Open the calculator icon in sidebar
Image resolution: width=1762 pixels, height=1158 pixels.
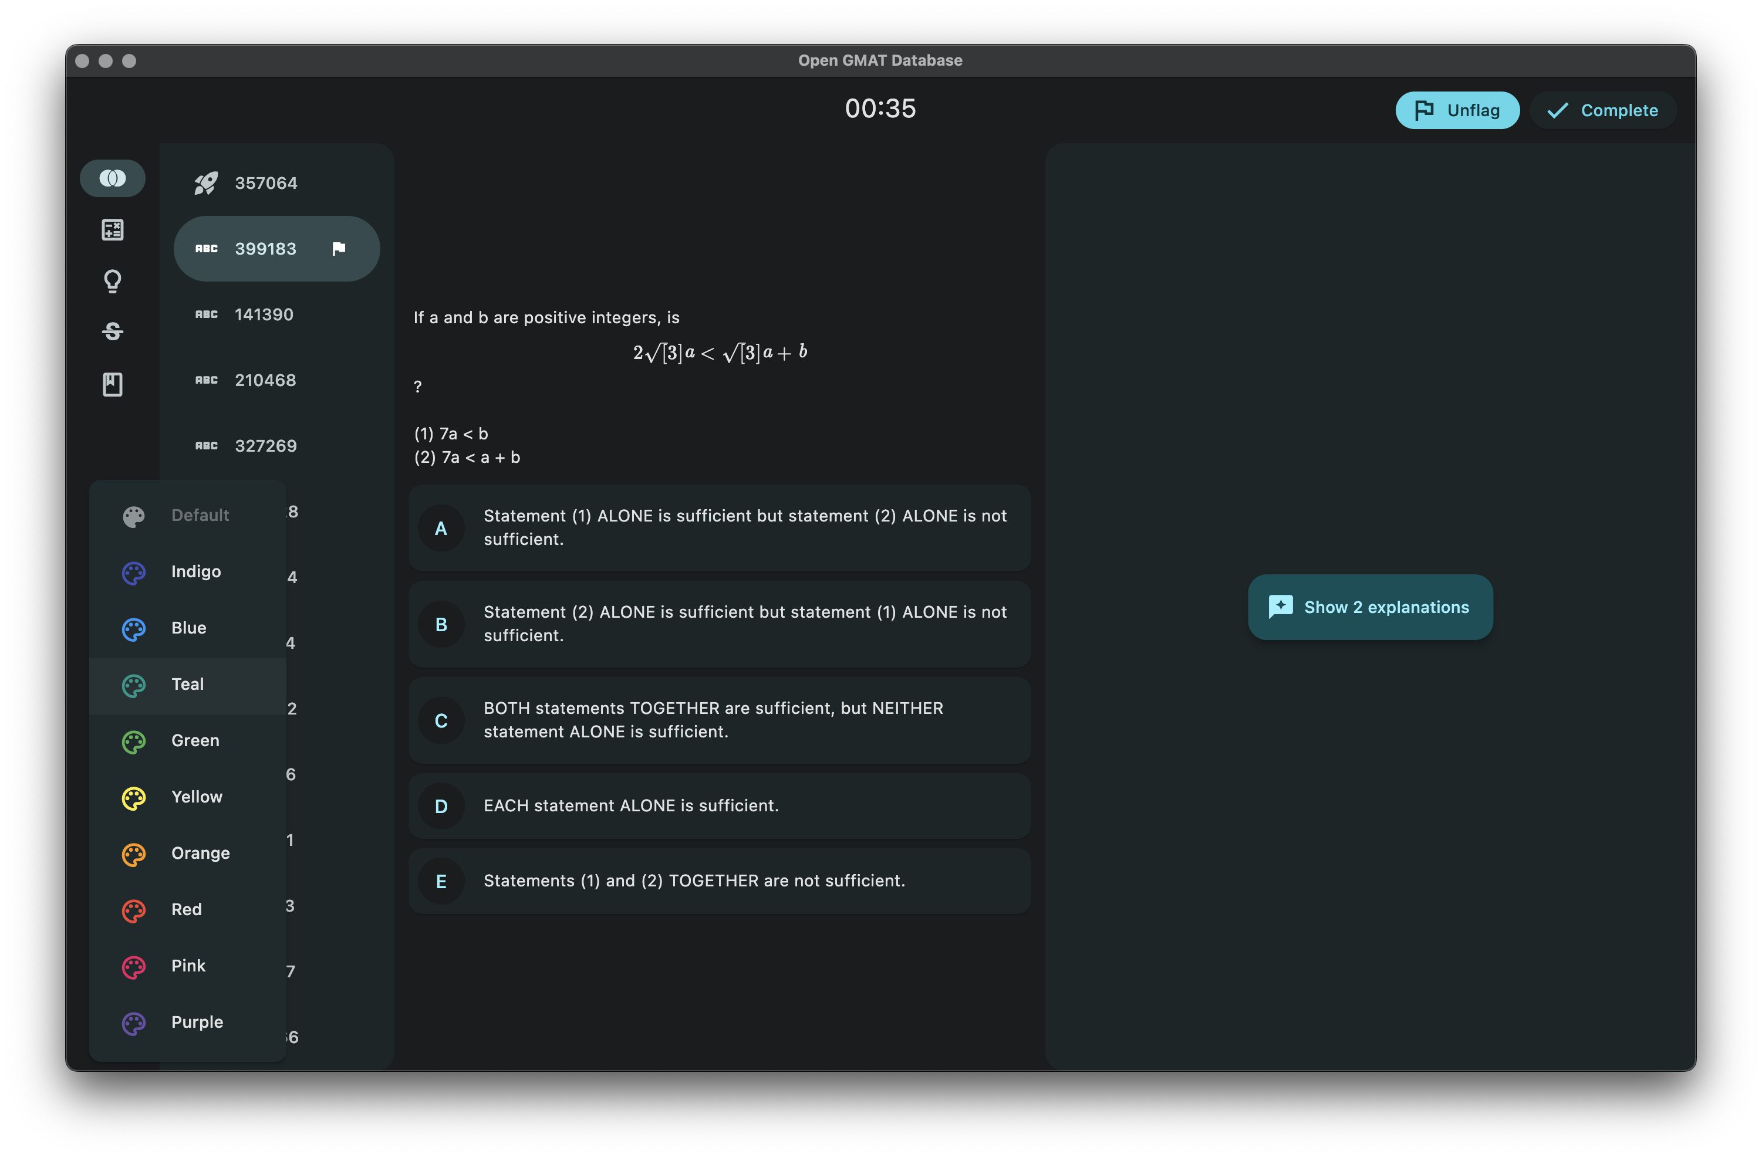113,230
